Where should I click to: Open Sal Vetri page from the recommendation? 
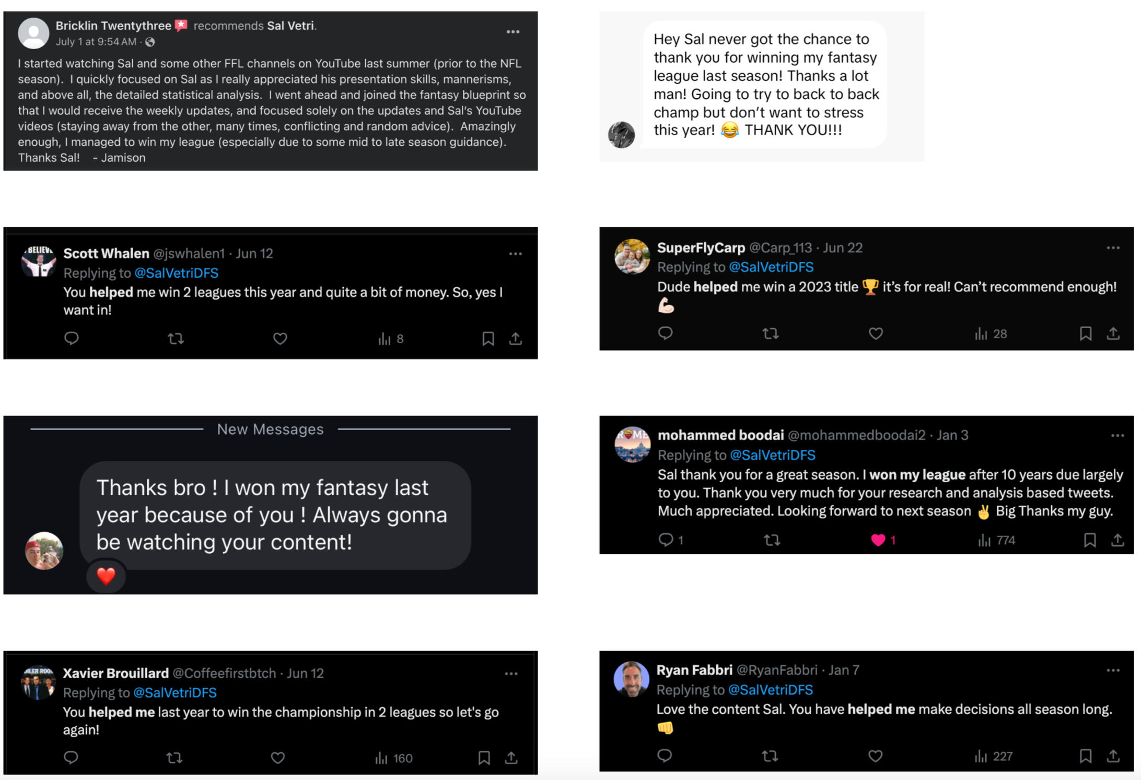pos(290,26)
